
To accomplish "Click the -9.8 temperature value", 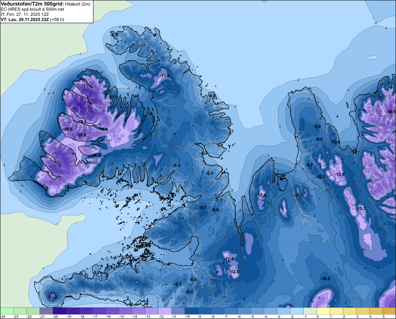I will (x=317, y=126).
